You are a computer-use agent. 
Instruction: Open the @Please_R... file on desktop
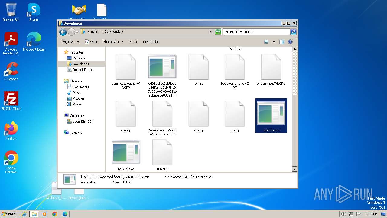pos(56,191)
